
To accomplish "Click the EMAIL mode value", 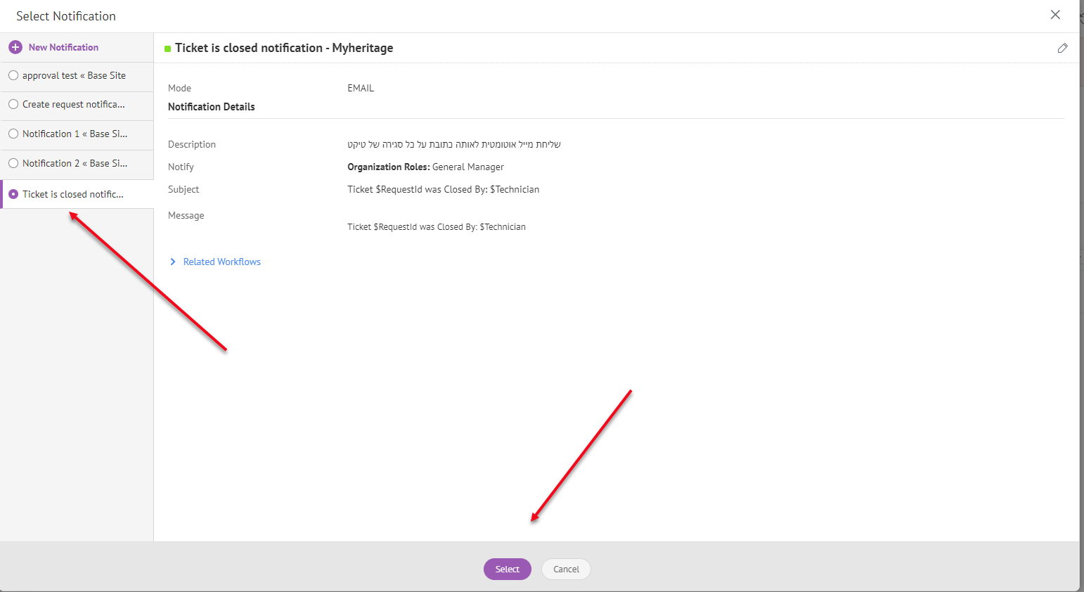I will pyautogui.click(x=361, y=88).
